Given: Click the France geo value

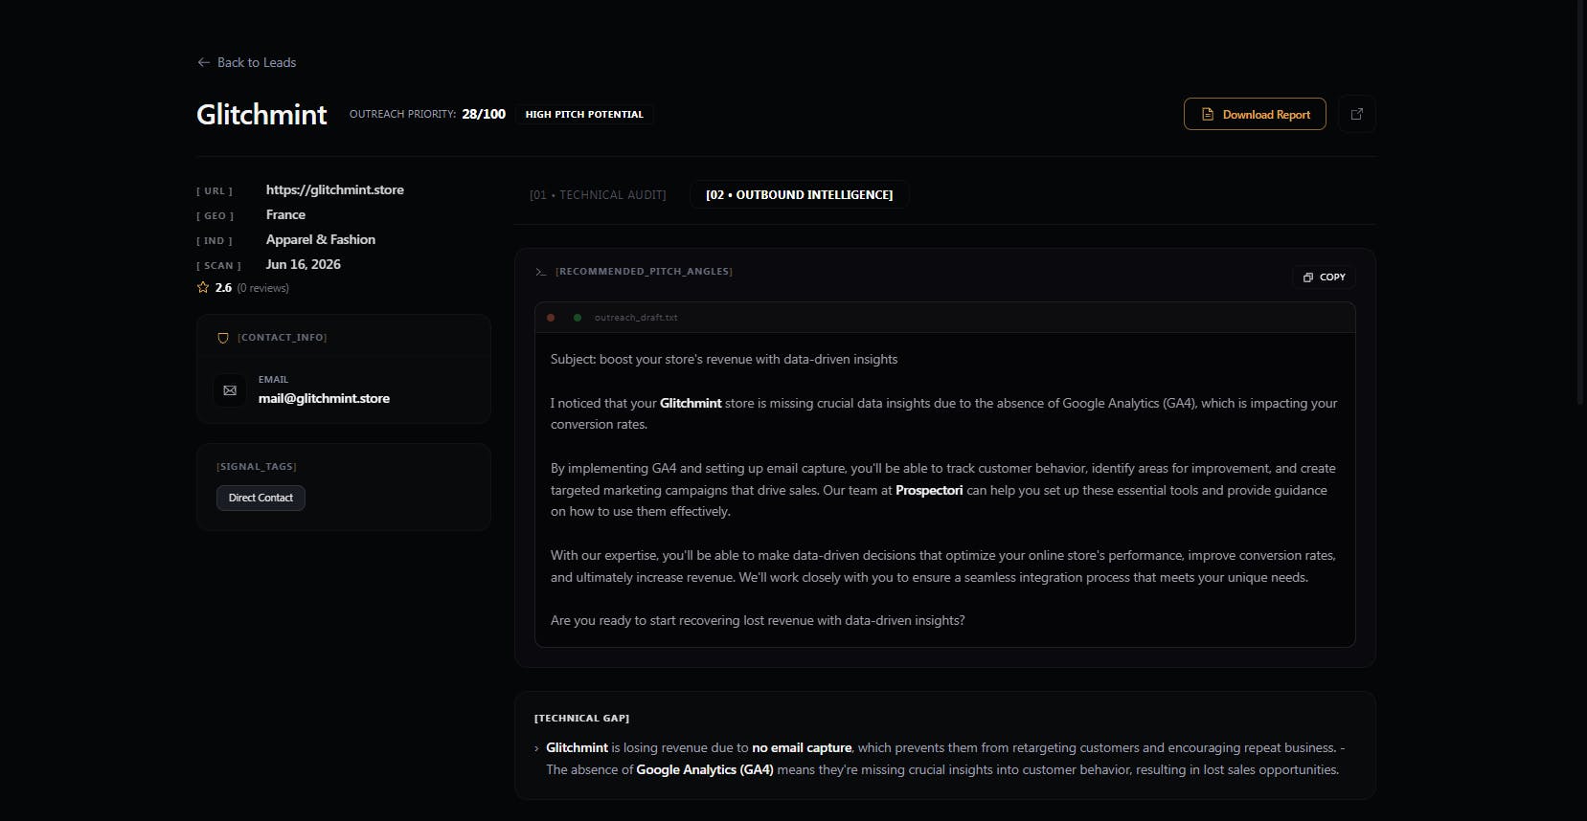Looking at the screenshot, I should tap(285, 214).
